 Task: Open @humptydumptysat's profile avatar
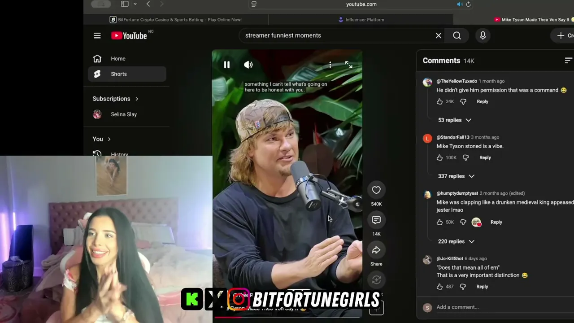[x=427, y=195]
